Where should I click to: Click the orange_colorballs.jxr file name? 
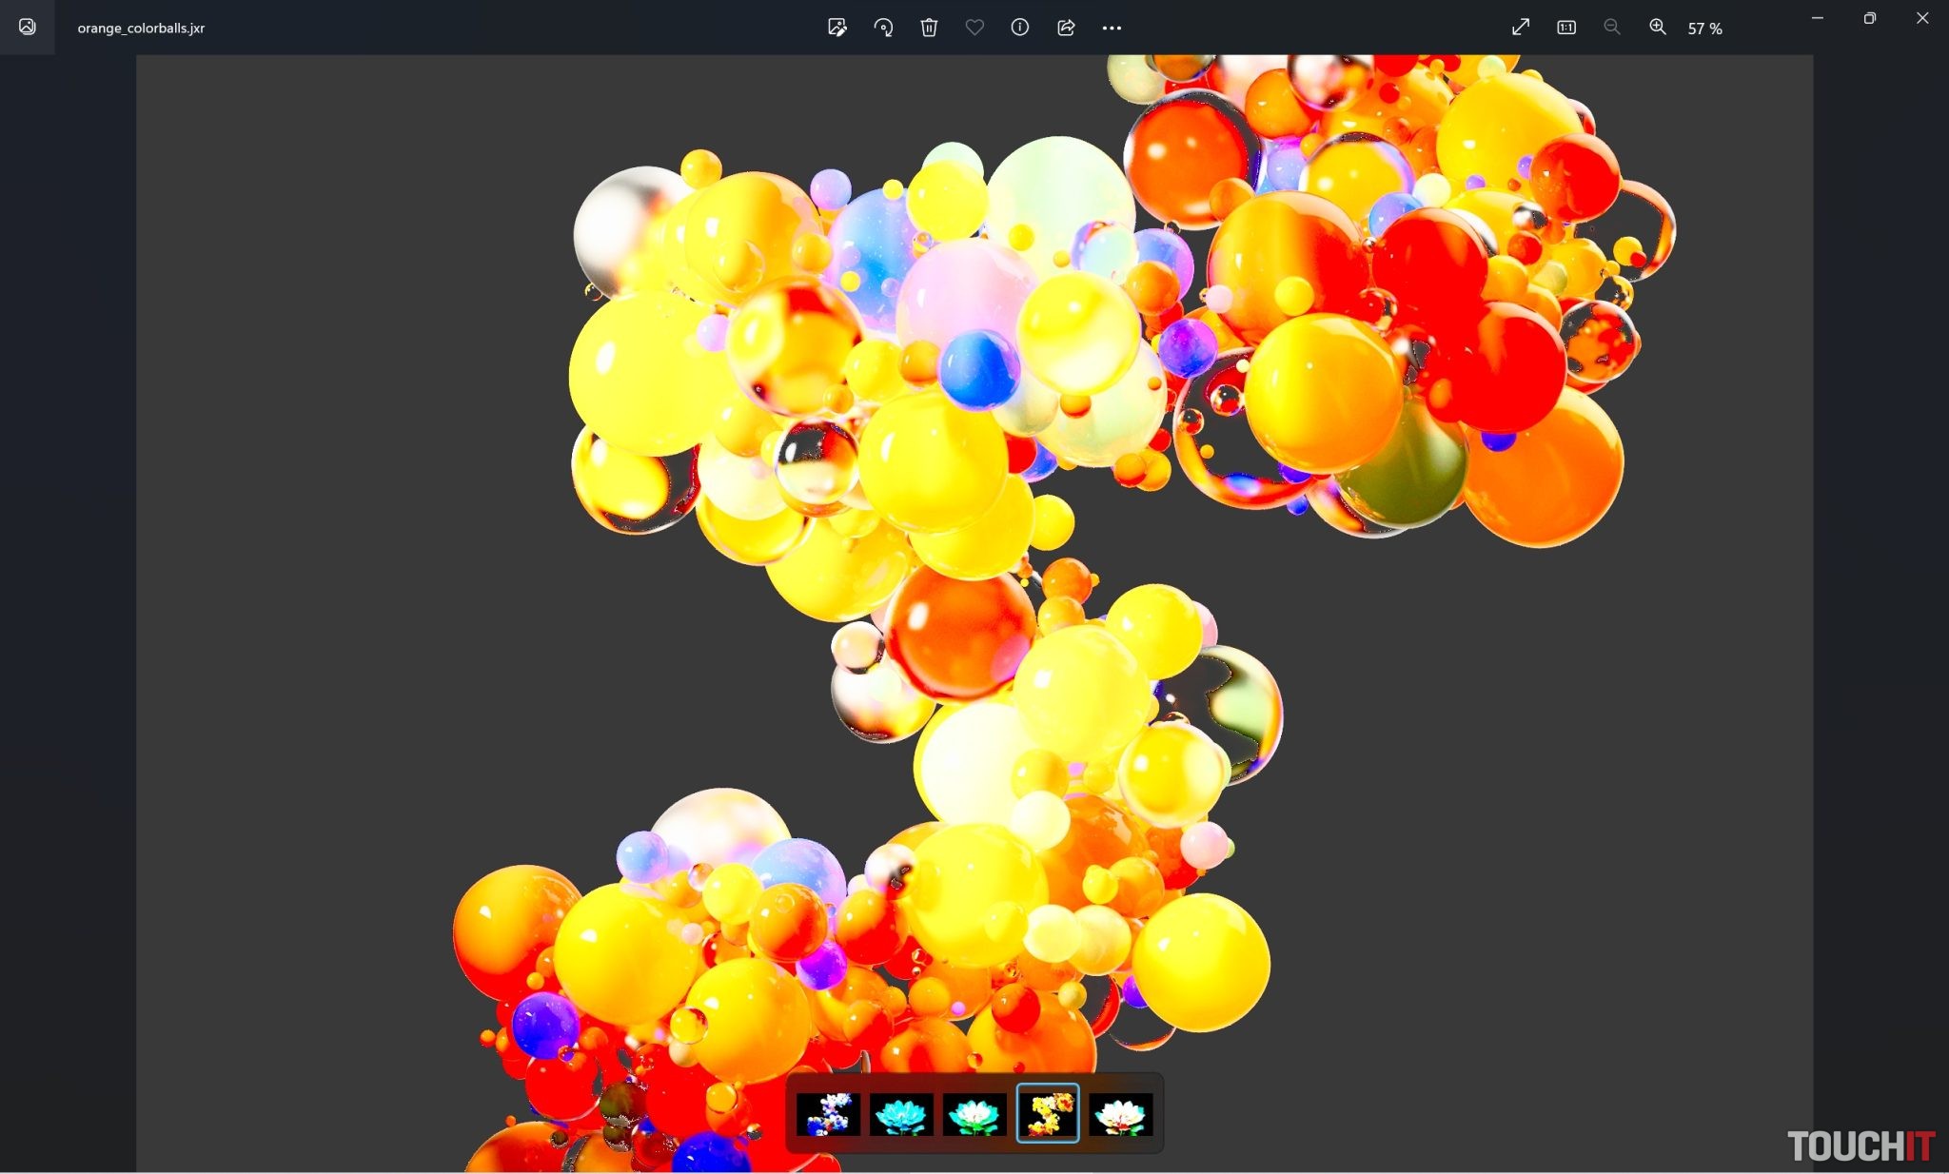pyautogui.click(x=141, y=28)
